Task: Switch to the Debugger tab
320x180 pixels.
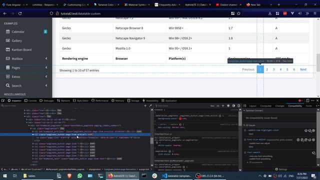Action: [x=46, y=100]
